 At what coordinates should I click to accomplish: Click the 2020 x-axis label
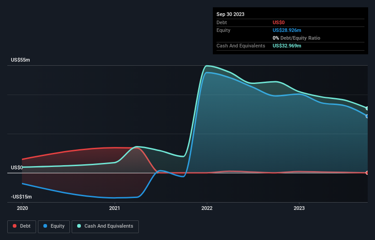point(22,208)
